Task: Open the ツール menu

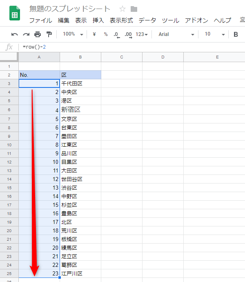Action: pyautogui.click(x=170, y=20)
